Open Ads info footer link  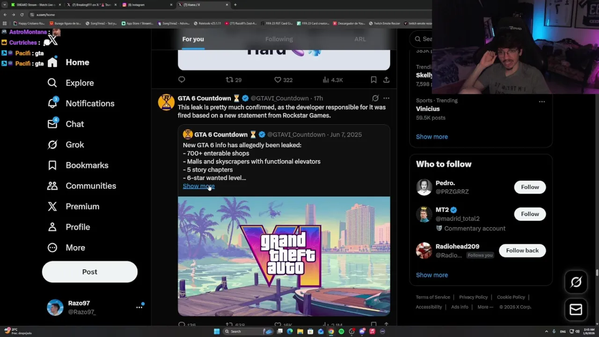click(460, 307)
